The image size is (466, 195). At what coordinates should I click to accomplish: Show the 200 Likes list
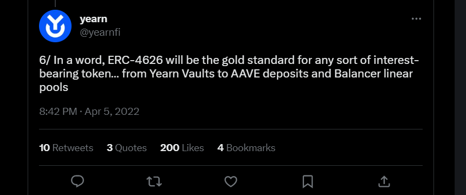[182, 148]
